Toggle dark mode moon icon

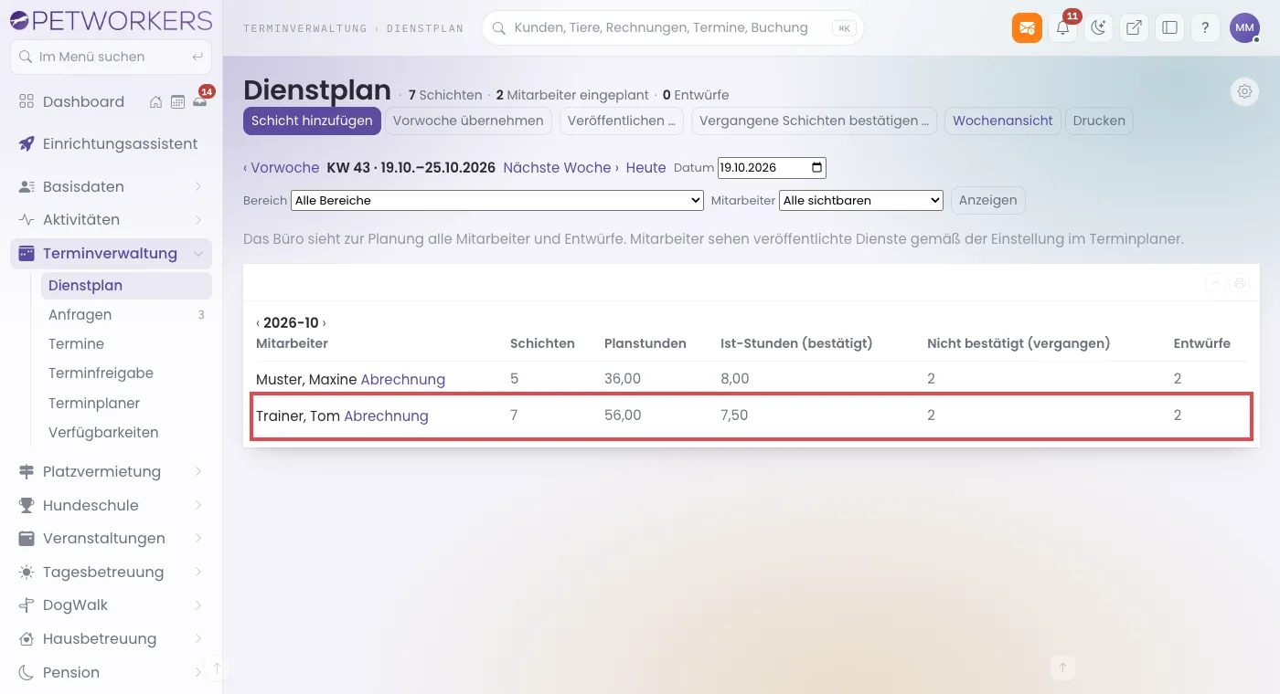coord(1098,27)
